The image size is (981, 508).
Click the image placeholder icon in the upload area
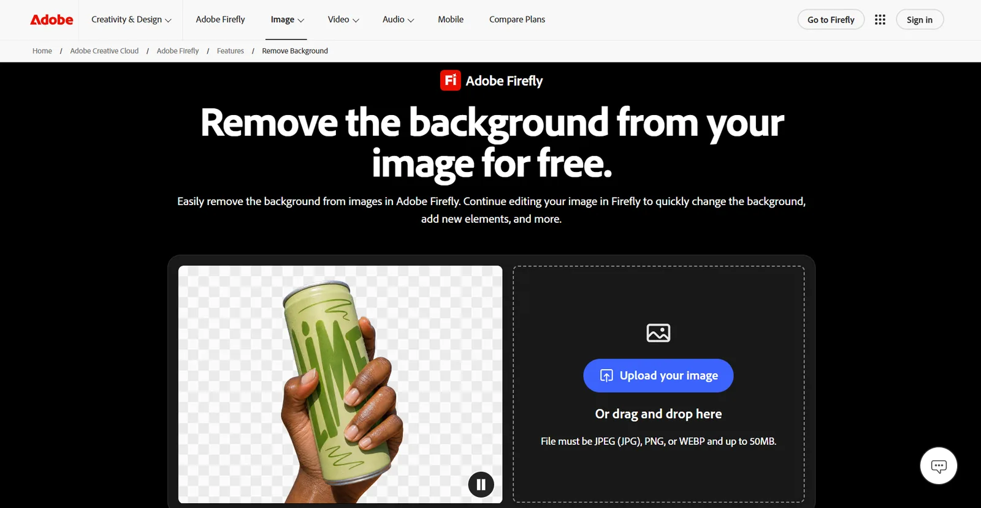point(658,333)
